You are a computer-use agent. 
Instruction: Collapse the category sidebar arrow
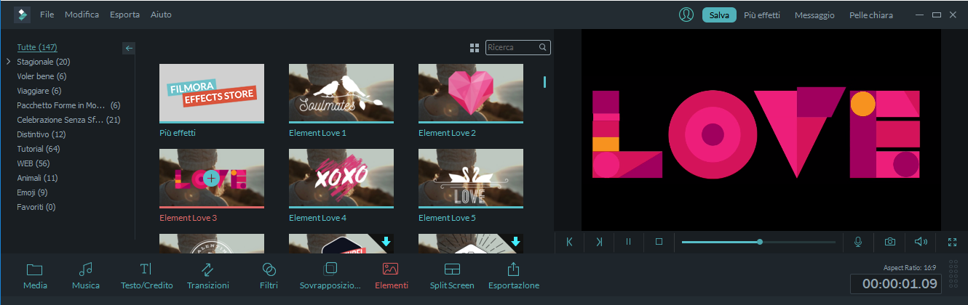129,48
